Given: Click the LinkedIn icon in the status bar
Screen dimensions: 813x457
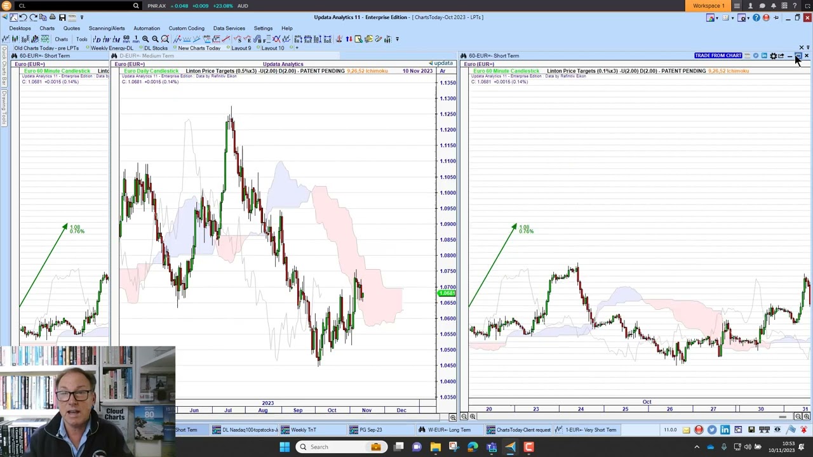Looking at the screenshot, I should (725, 430).
